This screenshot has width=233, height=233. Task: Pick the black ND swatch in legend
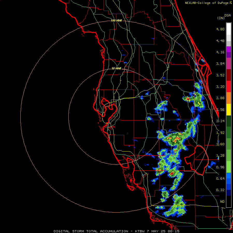(229, 201)
